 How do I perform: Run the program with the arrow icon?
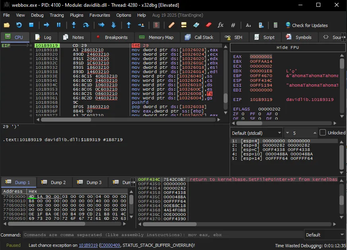[x=47, y=25]
